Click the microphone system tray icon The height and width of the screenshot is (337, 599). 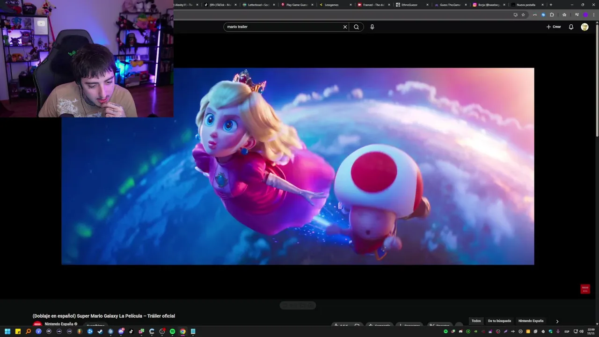tap(558, 331)
